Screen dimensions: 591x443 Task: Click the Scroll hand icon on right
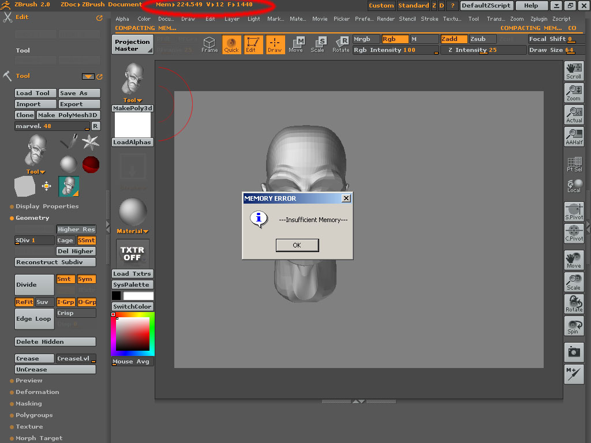point(574,71)
